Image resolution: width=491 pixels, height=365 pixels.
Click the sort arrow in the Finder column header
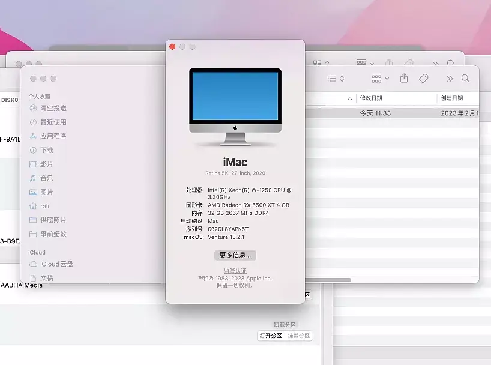click(x=350, y=98)
